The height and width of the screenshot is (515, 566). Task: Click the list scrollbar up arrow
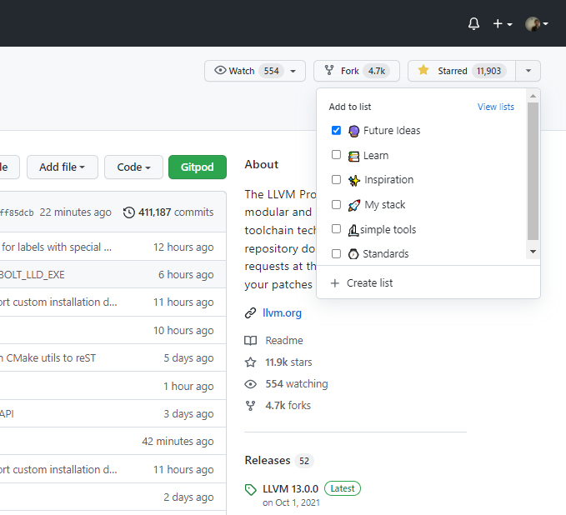[533, 96]
